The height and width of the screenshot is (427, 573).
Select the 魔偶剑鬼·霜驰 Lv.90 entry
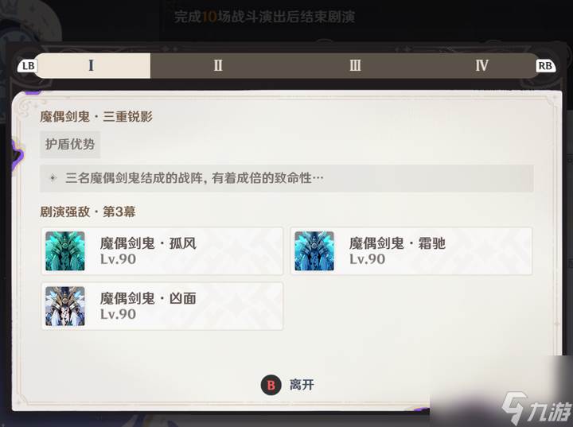(x=411, y=251)
